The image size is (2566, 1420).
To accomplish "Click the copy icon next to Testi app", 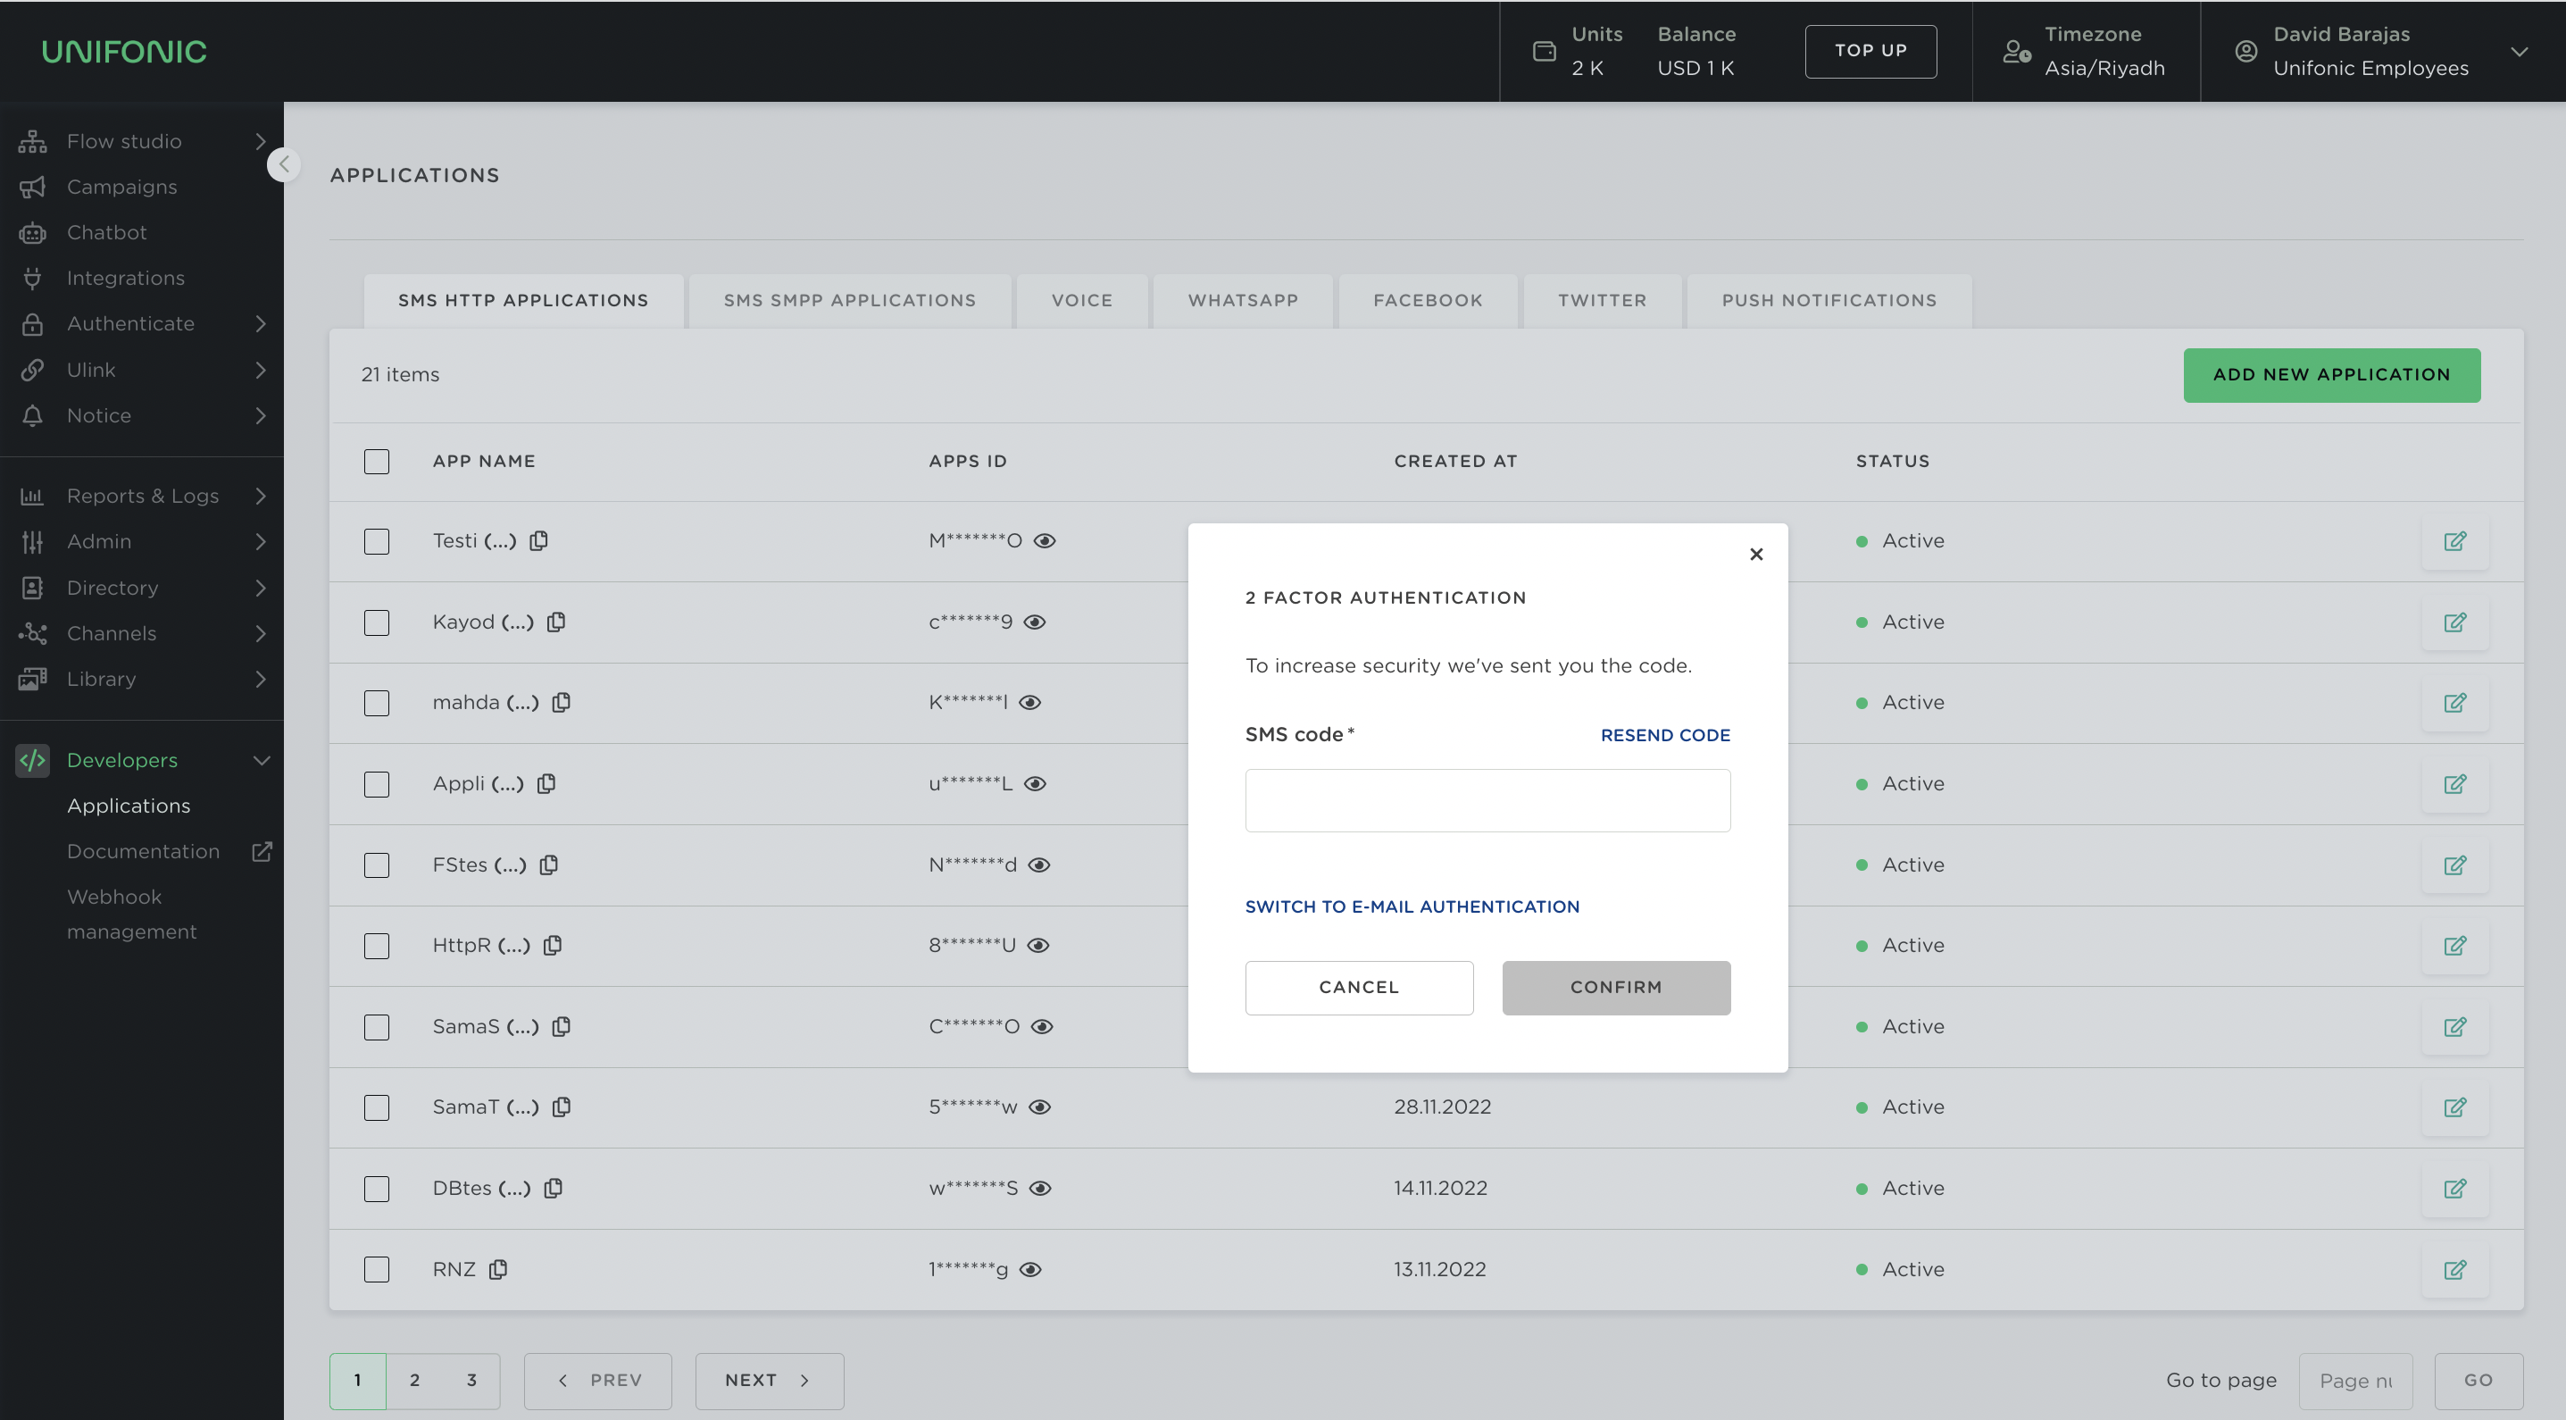I will (539, 540).
